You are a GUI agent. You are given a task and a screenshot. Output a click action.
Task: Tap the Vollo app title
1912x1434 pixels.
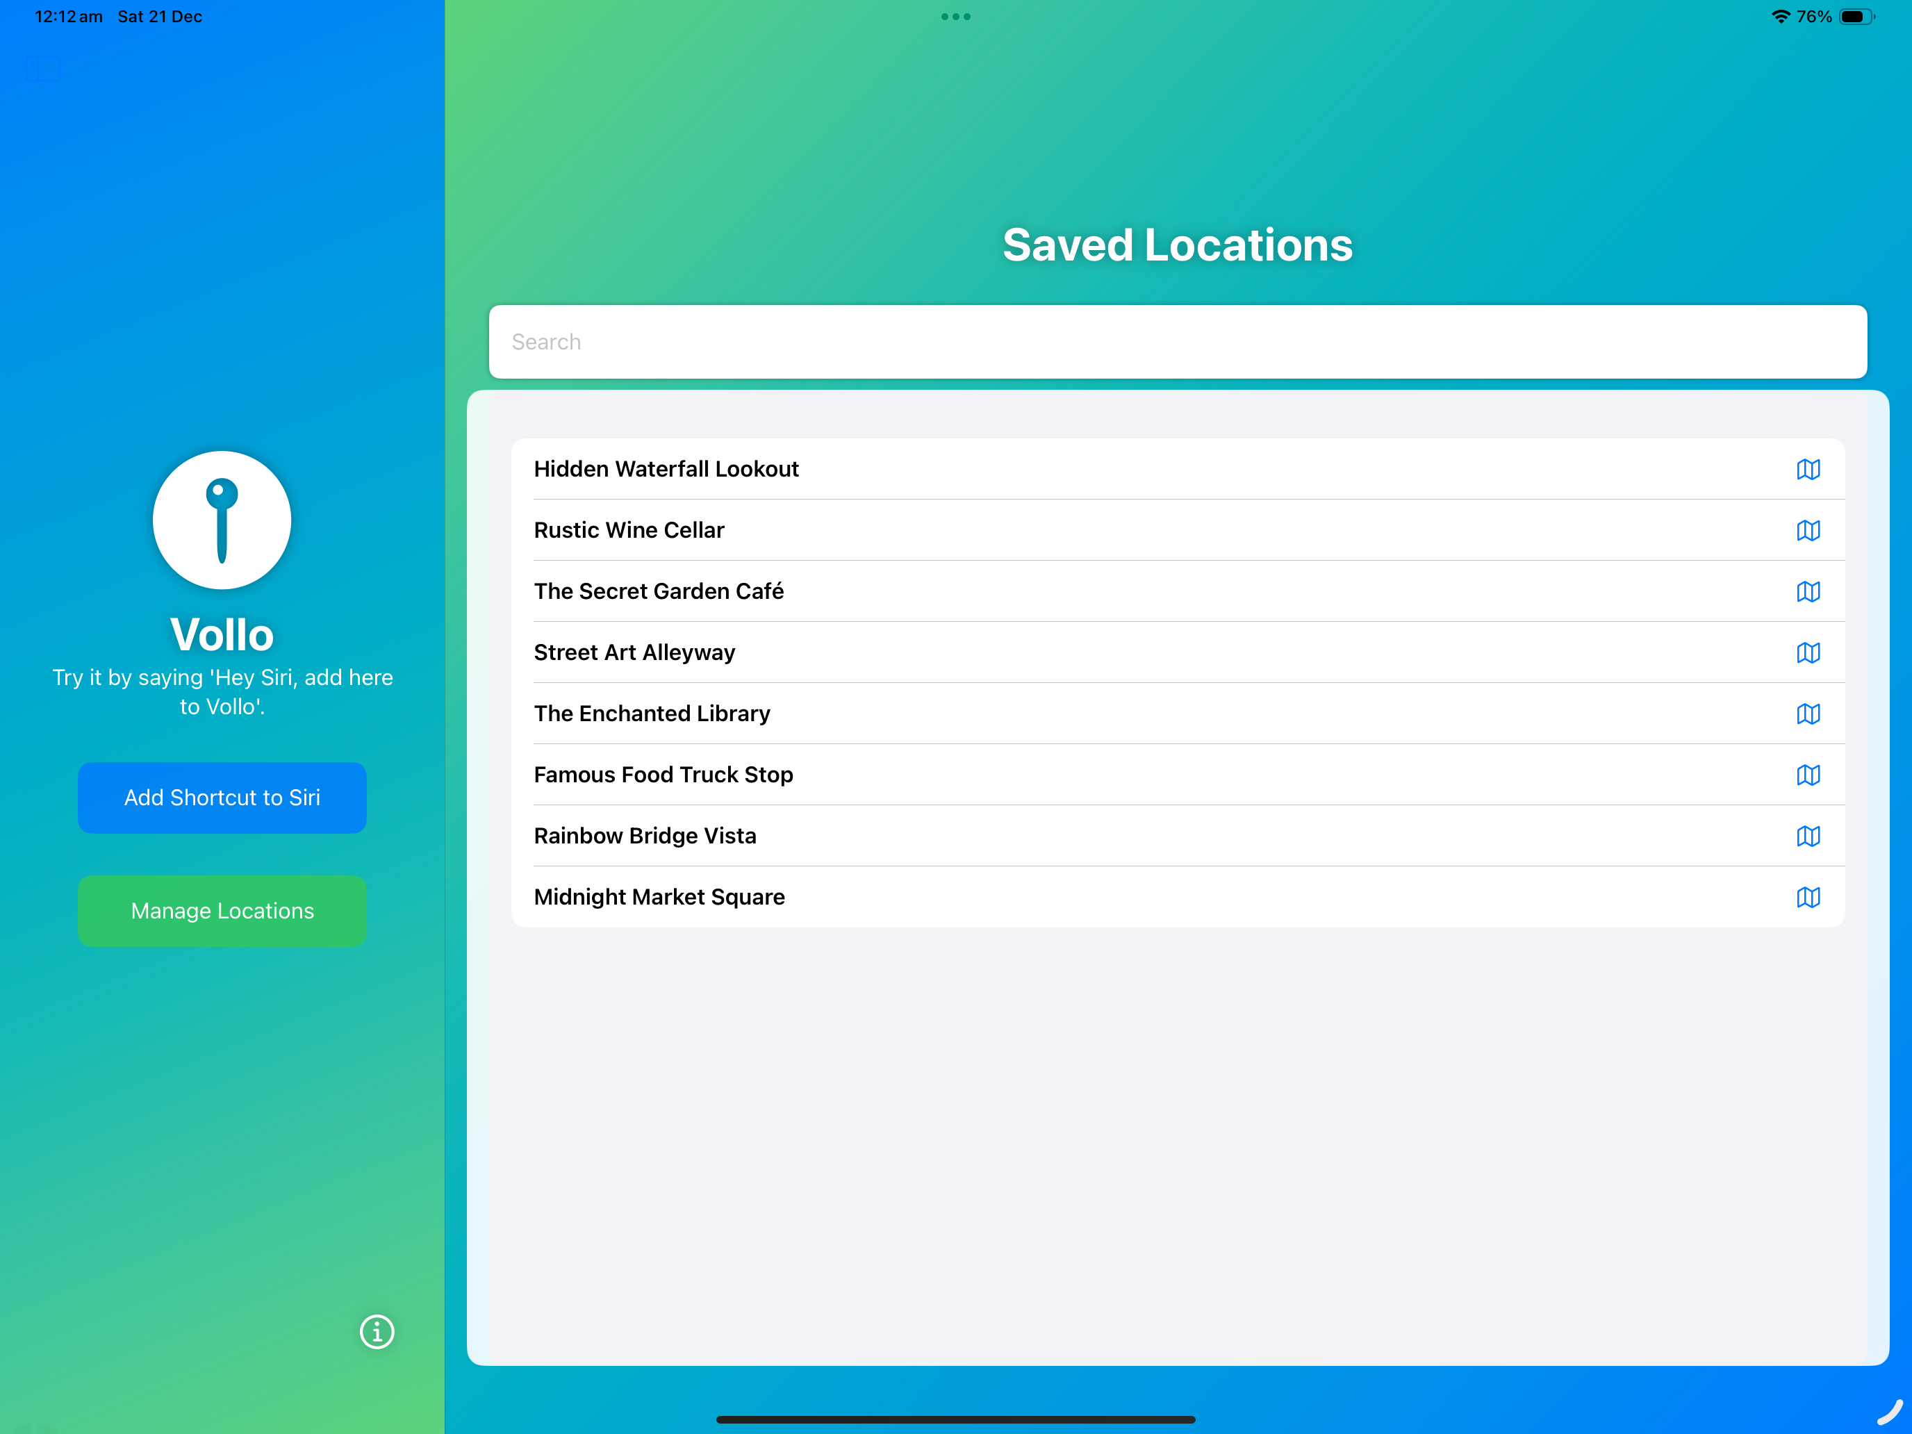(222, 634)
